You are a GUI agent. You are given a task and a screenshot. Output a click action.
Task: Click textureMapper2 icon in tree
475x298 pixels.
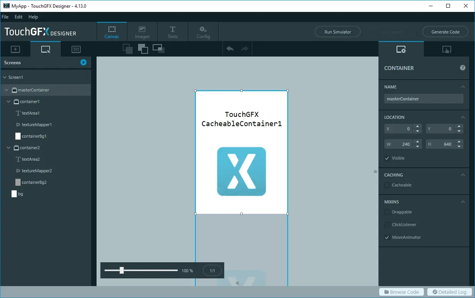pyautogui.click(x=18, y=171)
